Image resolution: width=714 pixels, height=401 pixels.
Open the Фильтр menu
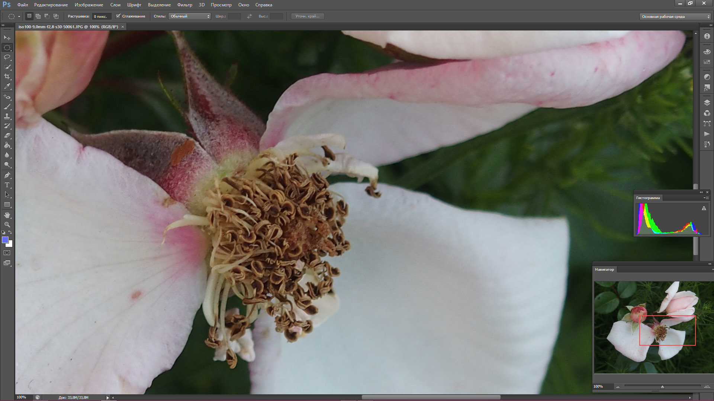coord(184,5)
